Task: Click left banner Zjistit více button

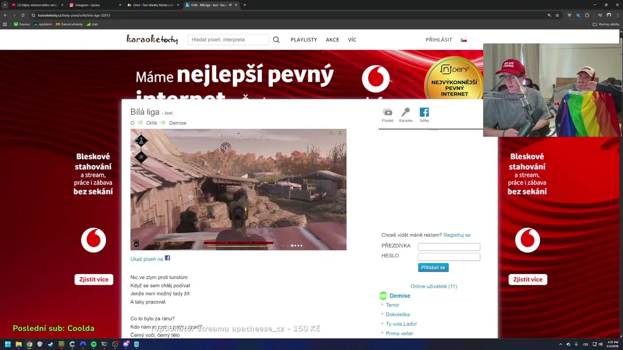Action: [x=93, y=280]
